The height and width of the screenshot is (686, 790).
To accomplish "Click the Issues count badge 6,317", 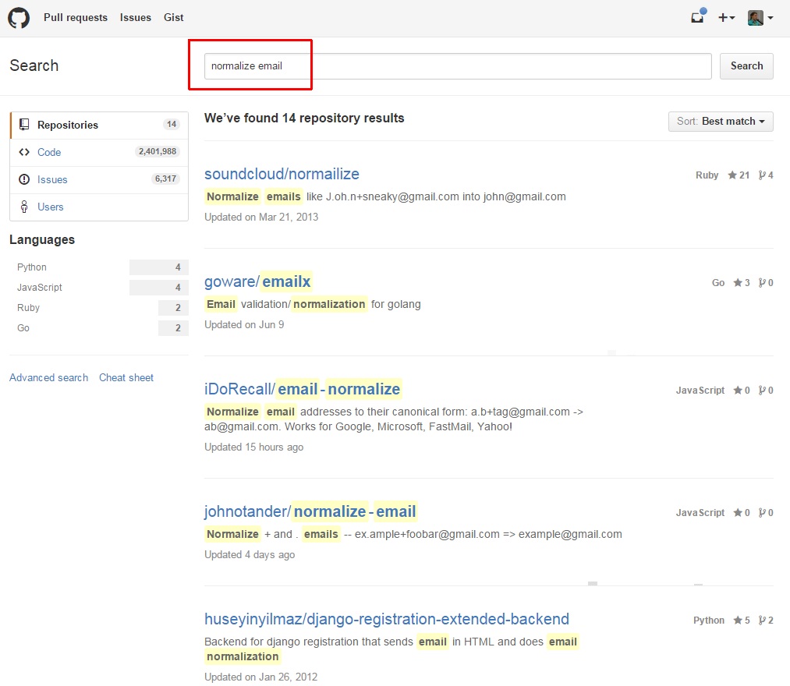I will 165,179.
